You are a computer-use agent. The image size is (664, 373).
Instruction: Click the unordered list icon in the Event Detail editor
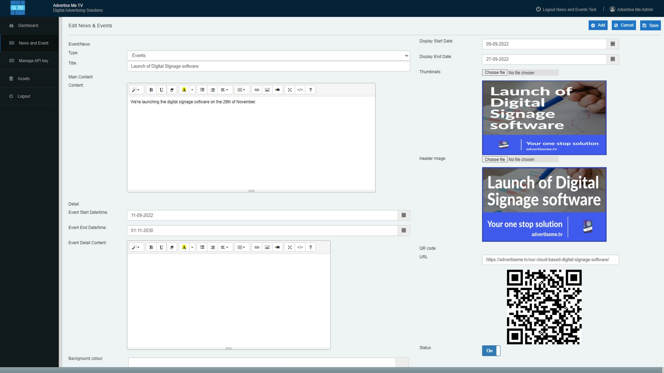tap(202, 247)
